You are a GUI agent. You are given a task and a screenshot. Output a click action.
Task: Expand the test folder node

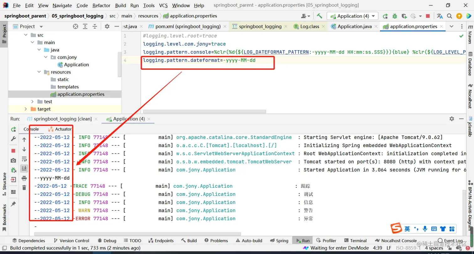[x=33, y=102]
